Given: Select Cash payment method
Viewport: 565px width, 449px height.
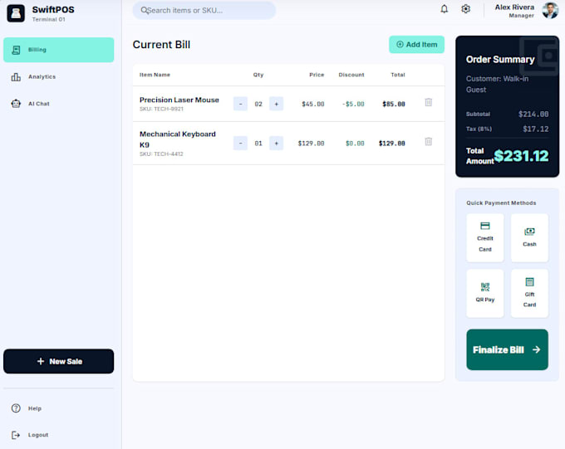Looking at the screenshot, I should pos(529,237).
